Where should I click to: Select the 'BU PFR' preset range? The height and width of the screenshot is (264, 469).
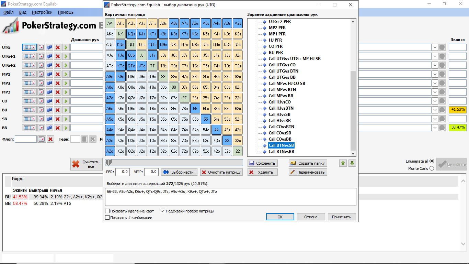[276, 53]
